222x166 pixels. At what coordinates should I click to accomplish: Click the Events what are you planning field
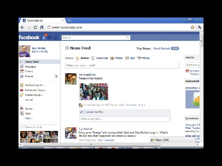pyautogui.click(x=192, y=65)
